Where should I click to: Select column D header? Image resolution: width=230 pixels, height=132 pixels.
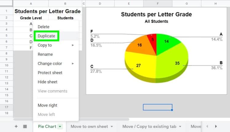click(x=100, y=3)
